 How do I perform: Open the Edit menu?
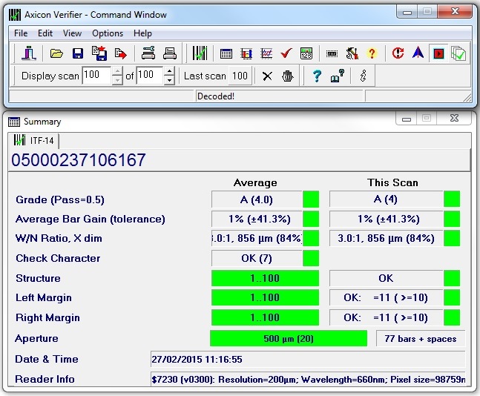coord(45,33)
